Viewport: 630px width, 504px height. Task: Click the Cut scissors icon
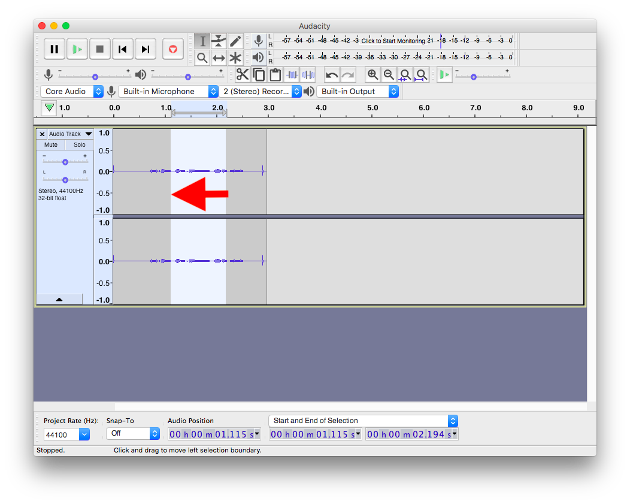243,75
